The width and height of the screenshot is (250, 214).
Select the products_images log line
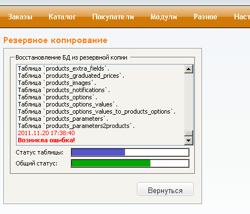point(57,83)
